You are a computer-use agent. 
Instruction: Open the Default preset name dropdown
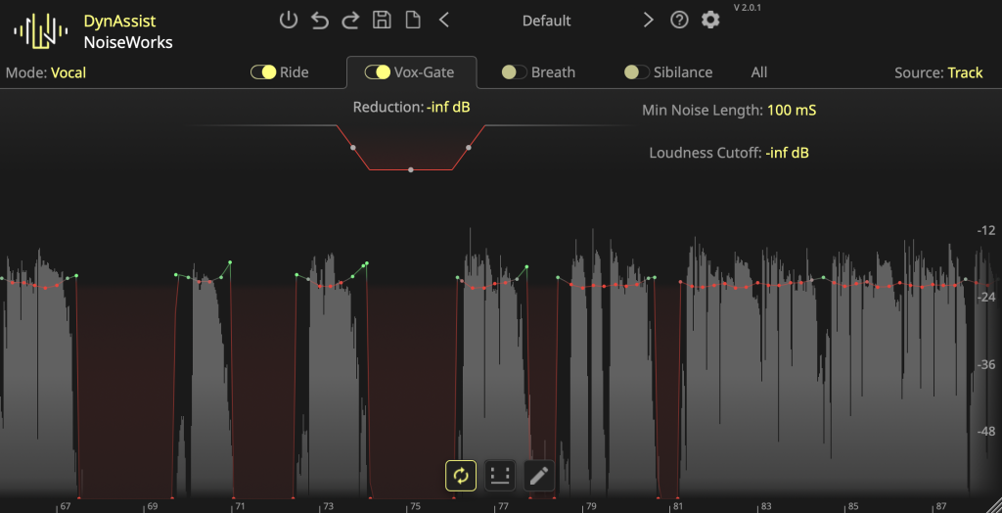point(546,21)
